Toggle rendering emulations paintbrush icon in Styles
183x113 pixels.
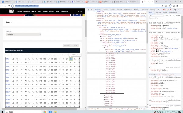[x=177, y=16]
